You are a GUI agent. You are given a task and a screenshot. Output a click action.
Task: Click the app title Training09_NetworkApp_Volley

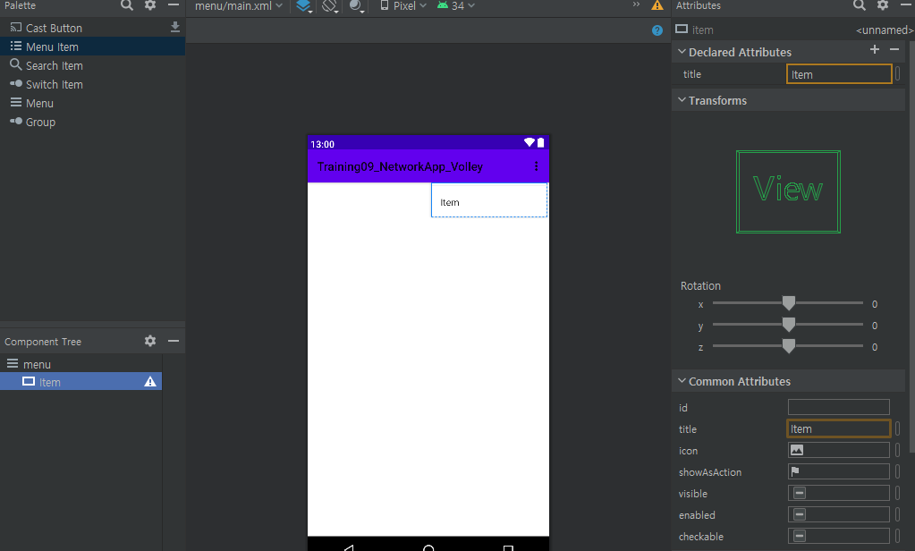400,167
